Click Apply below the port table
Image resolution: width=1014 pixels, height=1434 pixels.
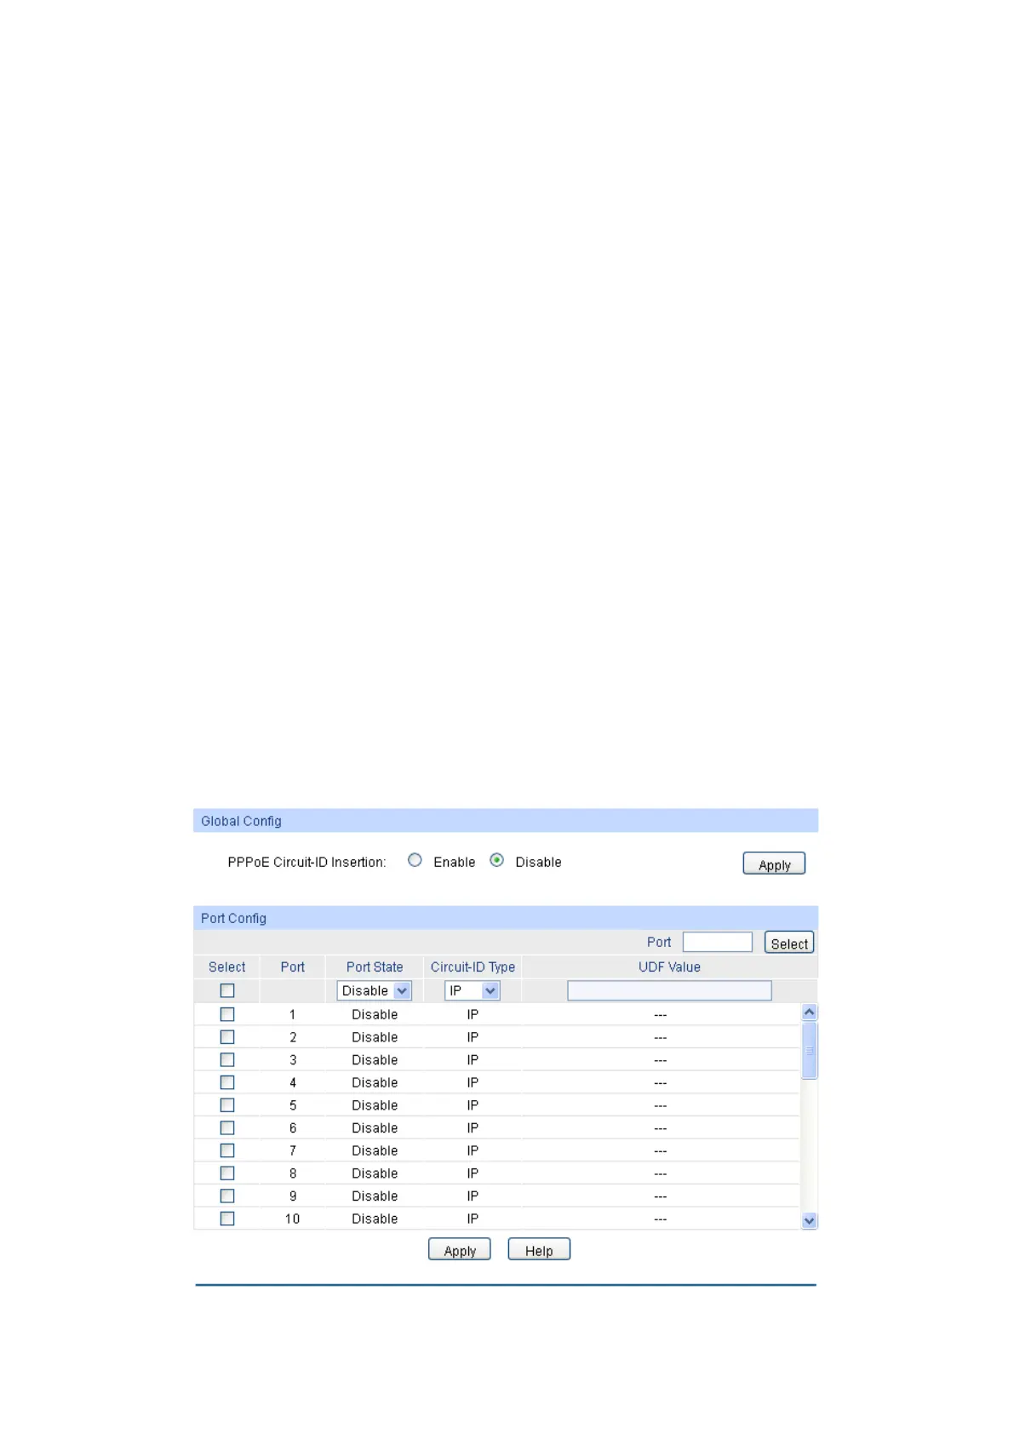pyautogui.click(x=460, y=1250)
